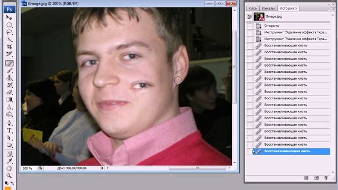Open the History panel options menu
The width and height of the screenshot is (338, 190).
coord(332,9)
